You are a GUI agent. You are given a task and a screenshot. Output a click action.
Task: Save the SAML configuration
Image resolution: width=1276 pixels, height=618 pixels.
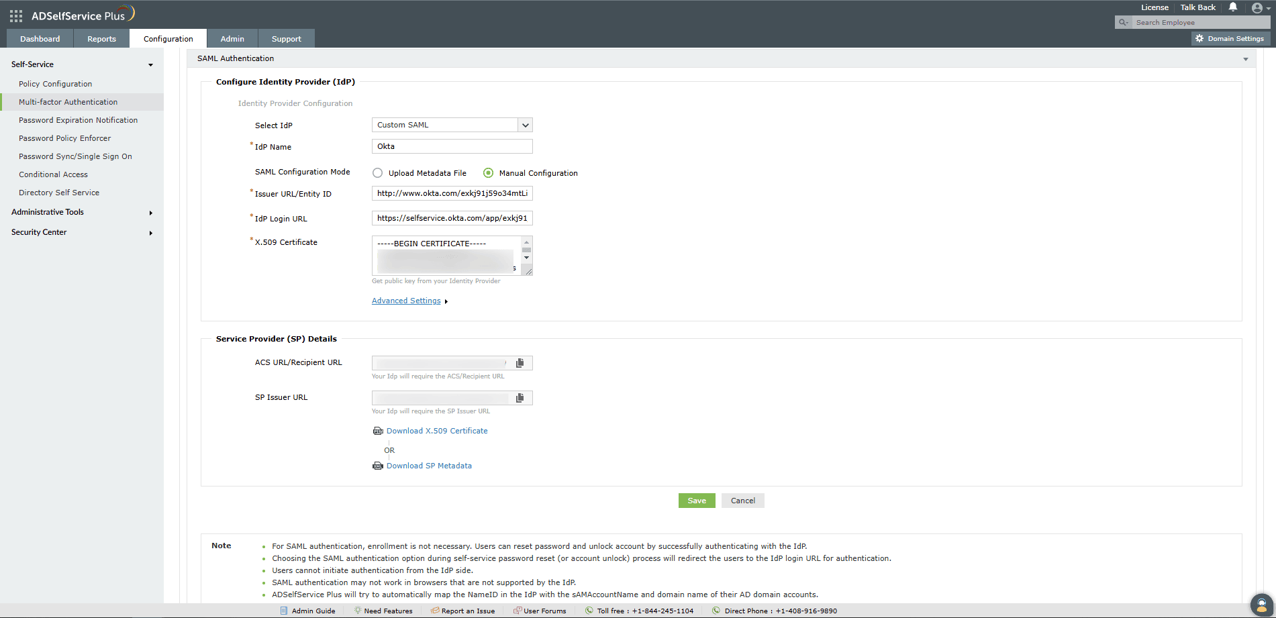(697, 501)
